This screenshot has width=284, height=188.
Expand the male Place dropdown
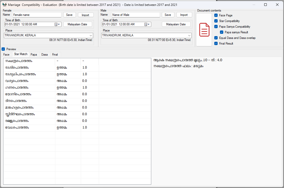click(189, 36)
